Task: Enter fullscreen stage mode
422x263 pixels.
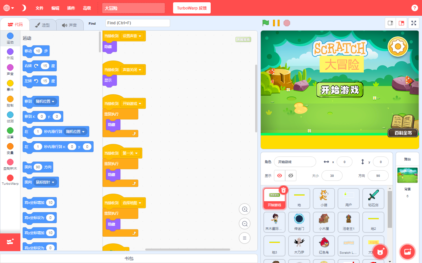Action: 414,23
